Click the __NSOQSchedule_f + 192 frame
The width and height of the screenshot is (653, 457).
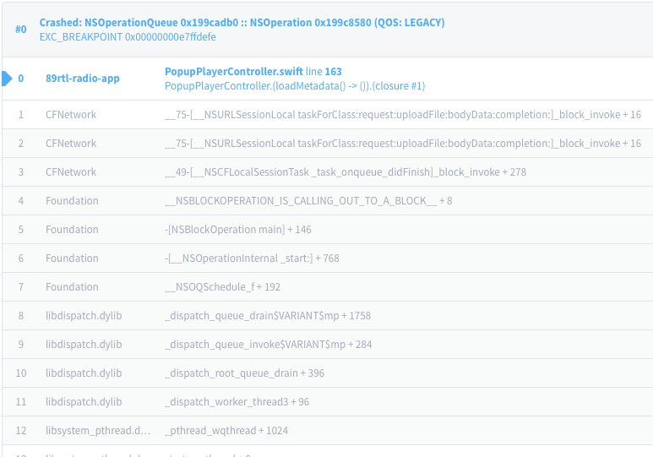pos(222,287)
